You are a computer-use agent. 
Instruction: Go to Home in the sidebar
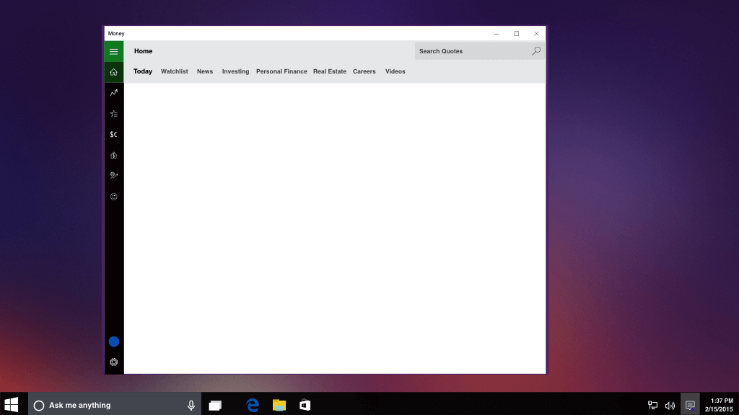(113, 73)
